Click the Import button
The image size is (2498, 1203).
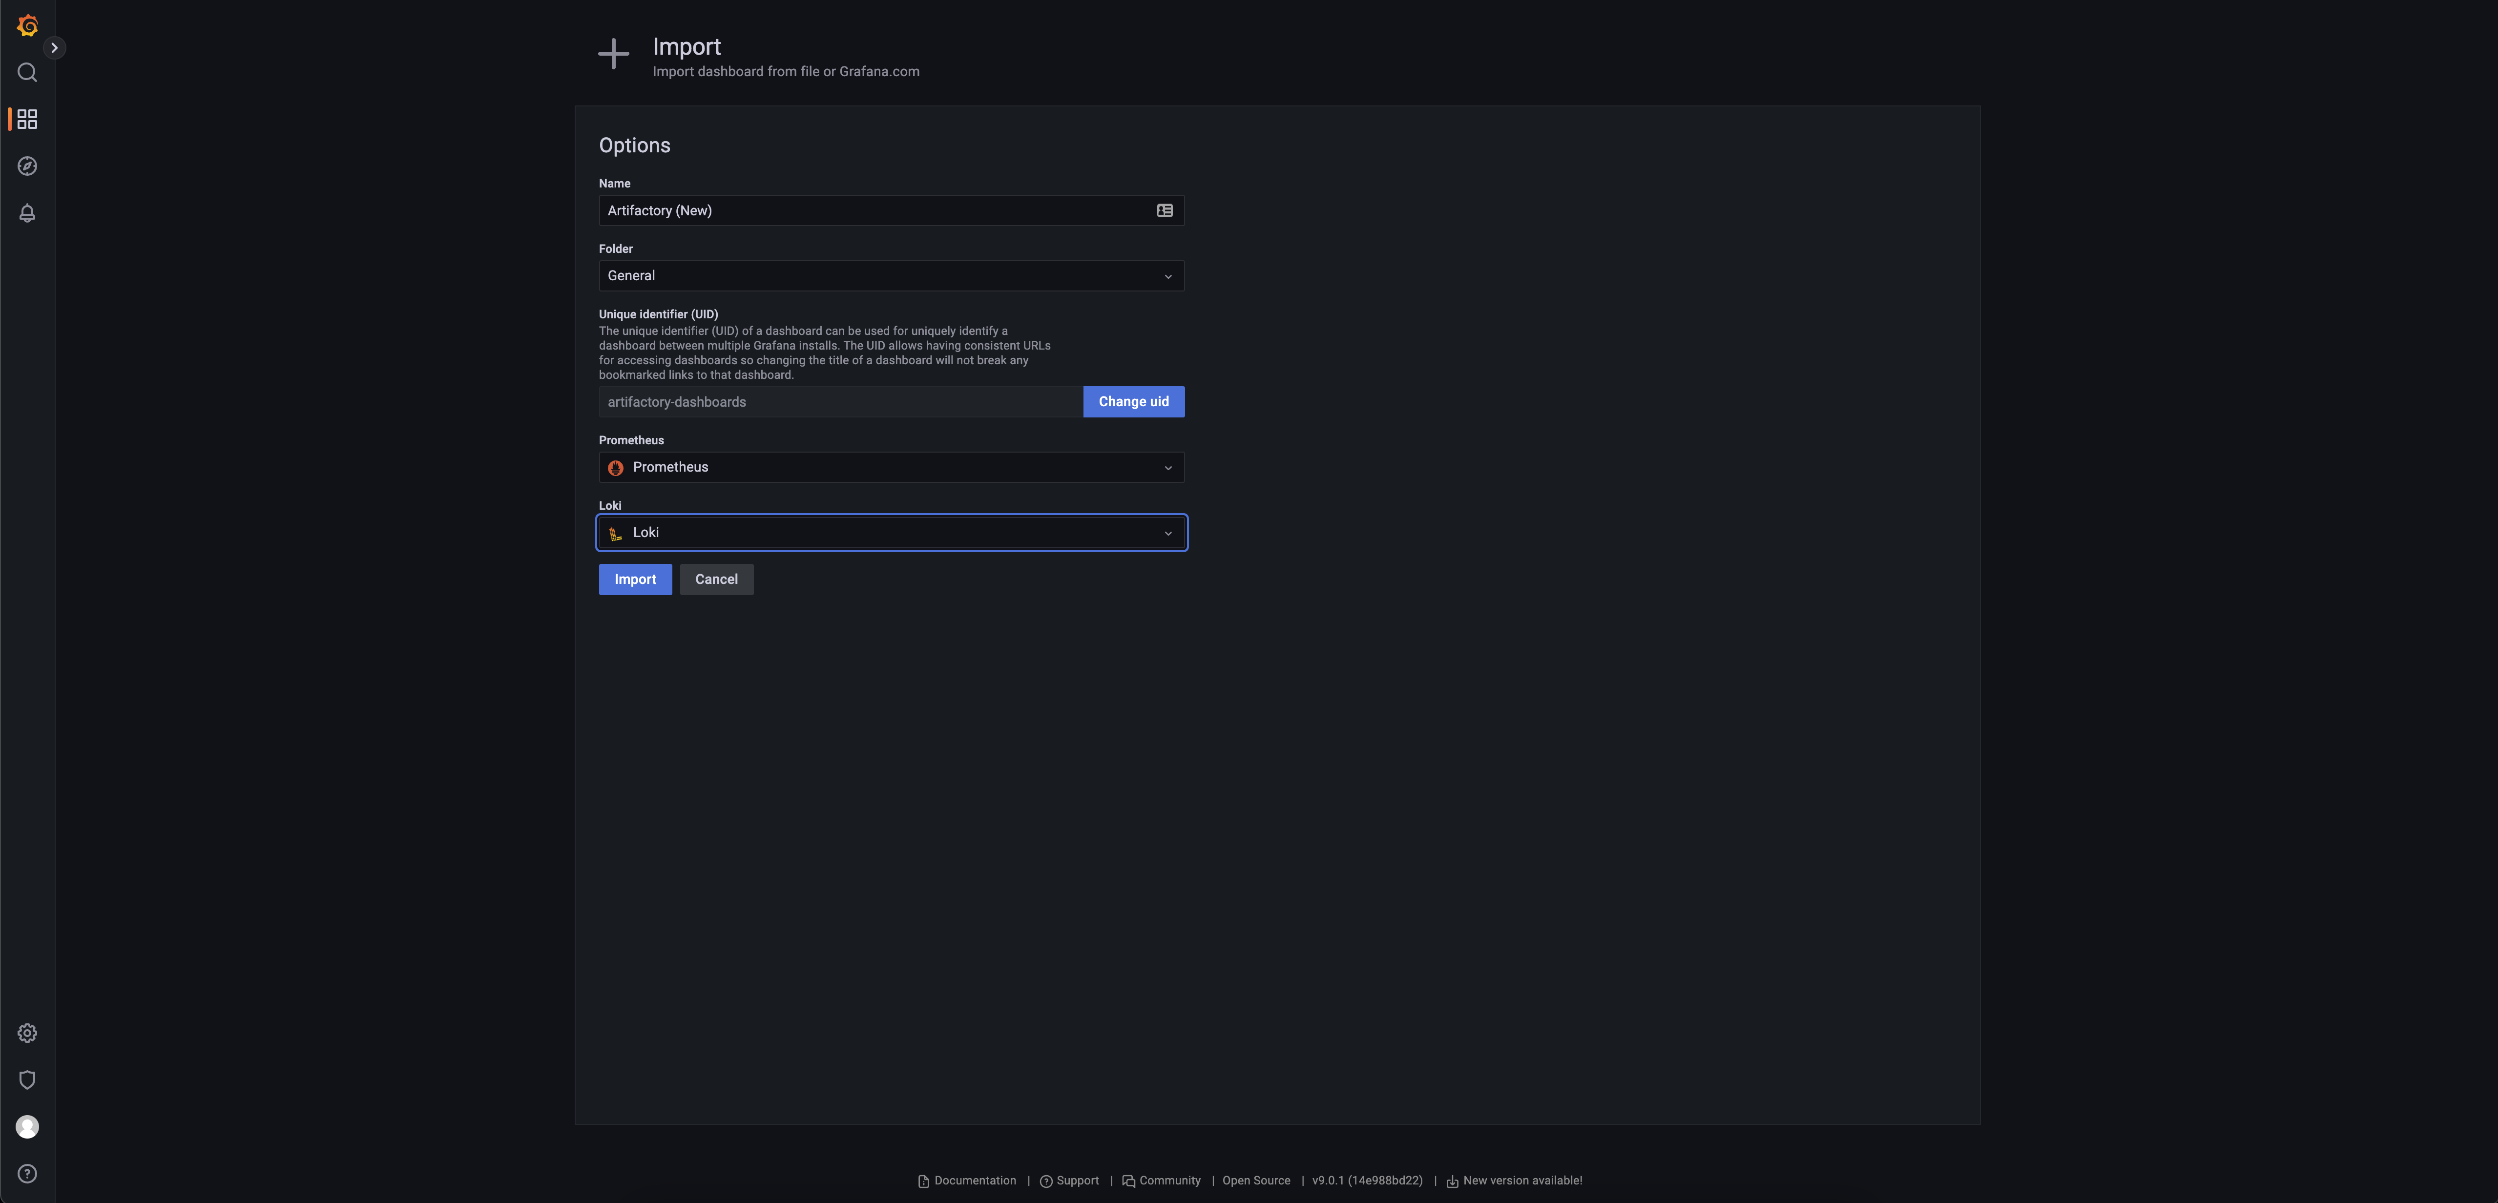click(x=634, y=580)
